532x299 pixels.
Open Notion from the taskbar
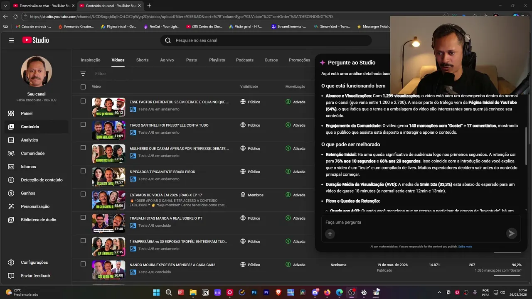tap(205, 292)
